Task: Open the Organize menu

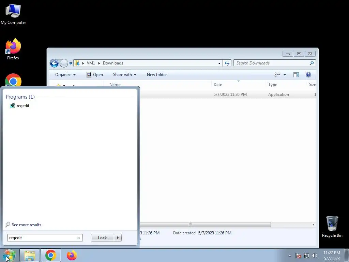Action: (x=65, y=75)
